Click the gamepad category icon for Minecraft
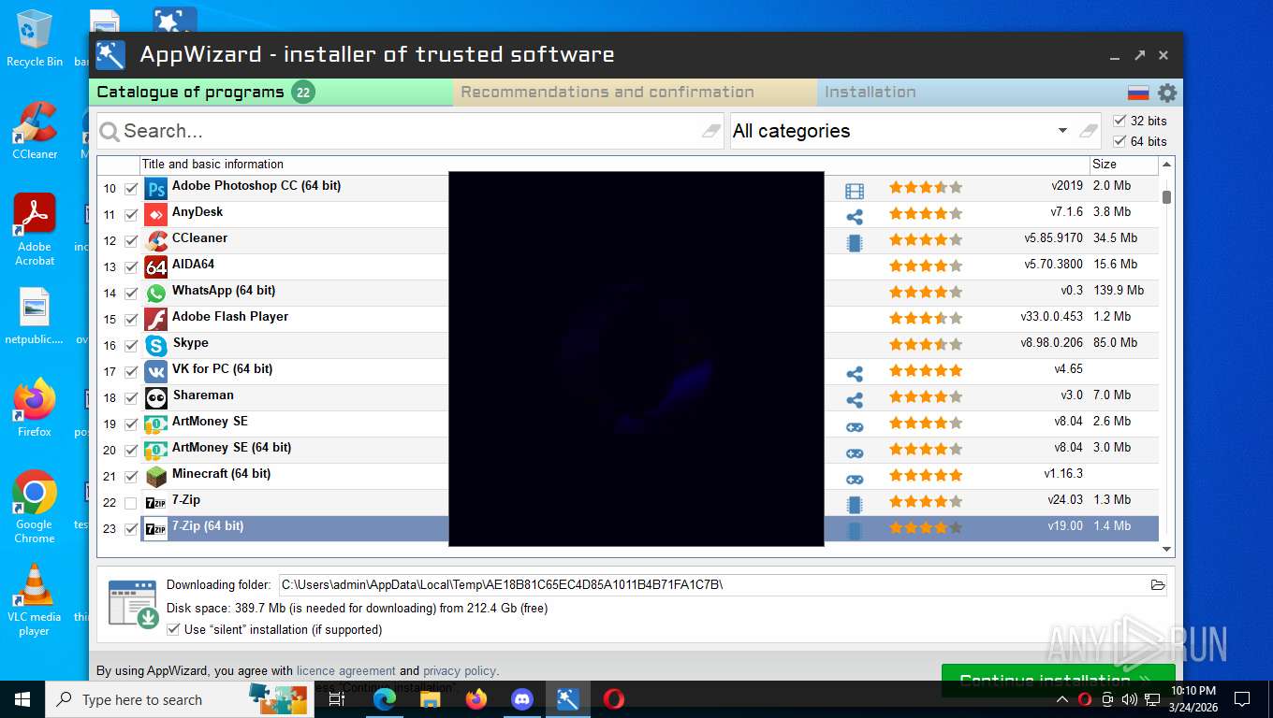The image size is (1273, 718). 855,479
